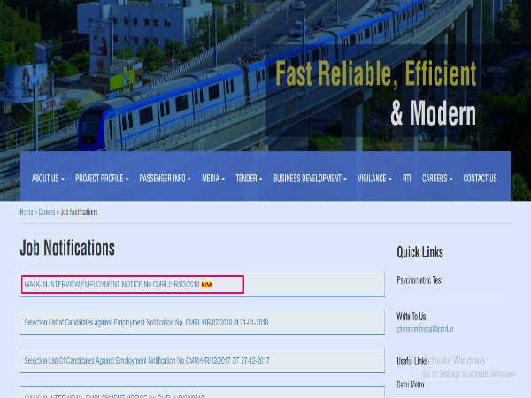Open Walk-in-Interview Employment Notice CMRL/HR/03/2018
Screen dimensions: 531x398
click(112, 285)
